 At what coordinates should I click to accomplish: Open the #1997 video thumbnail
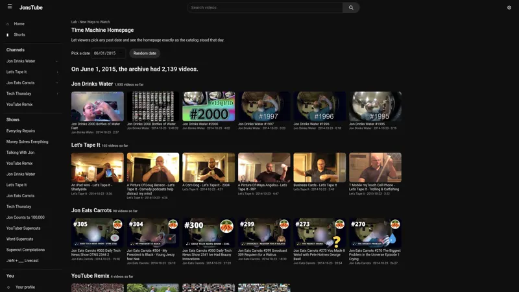pos(264,106)
